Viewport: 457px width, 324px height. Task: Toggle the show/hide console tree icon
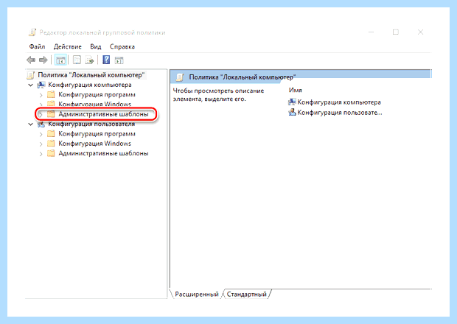point(60,60)
